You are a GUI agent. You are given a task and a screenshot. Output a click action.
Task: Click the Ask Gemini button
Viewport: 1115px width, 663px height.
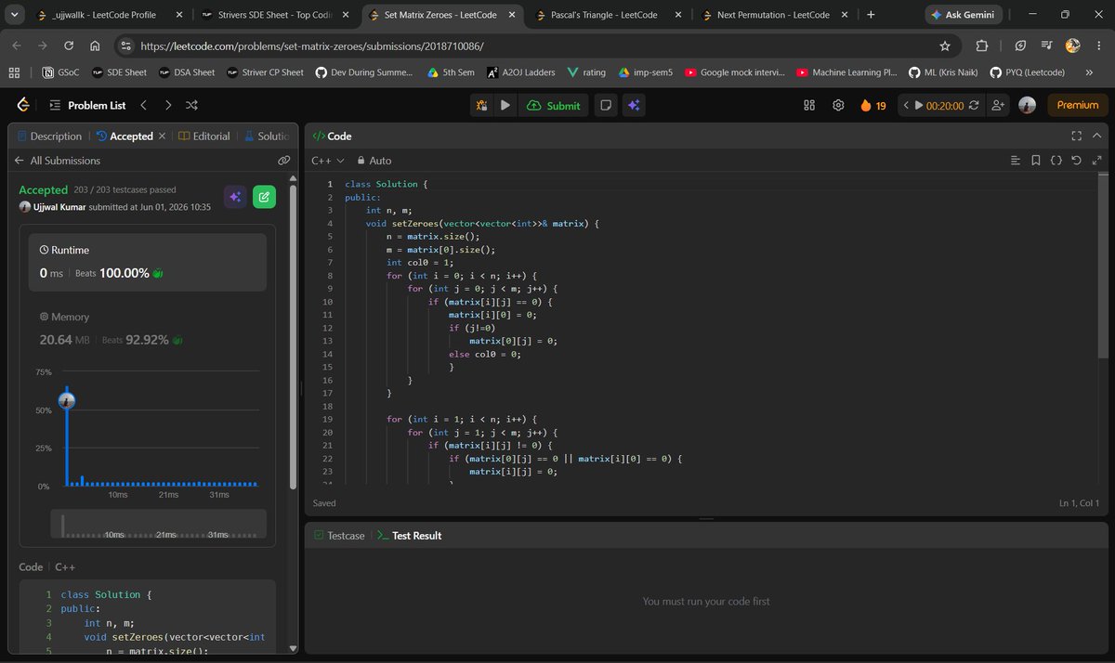click(x=963, y=15)
